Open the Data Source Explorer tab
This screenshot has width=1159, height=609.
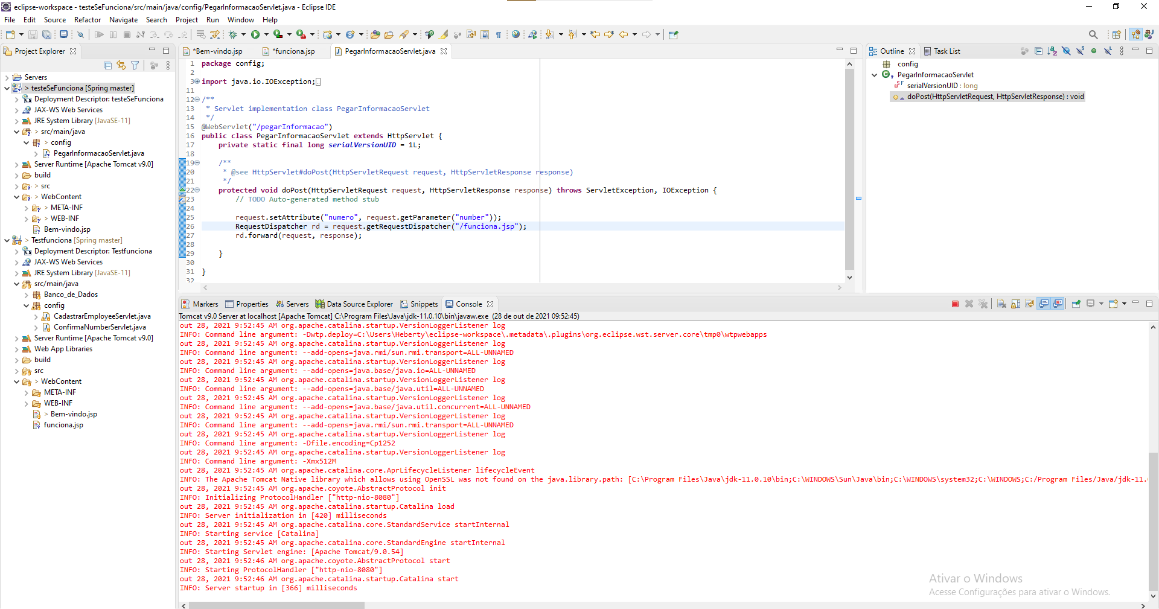[x=354, y=304]
